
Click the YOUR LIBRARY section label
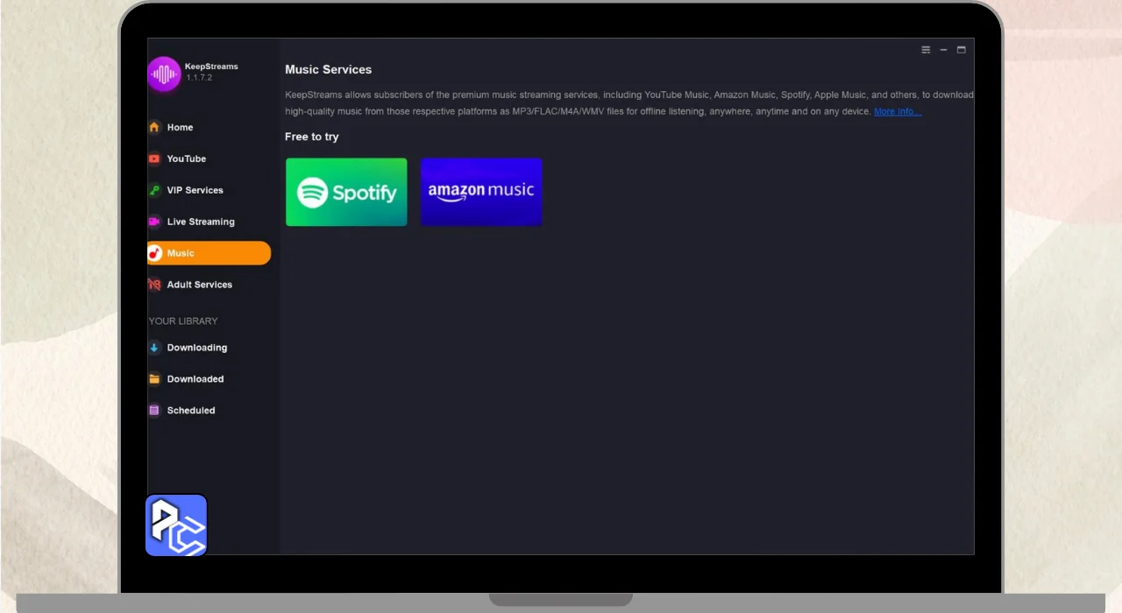click(x=183, y=321)
